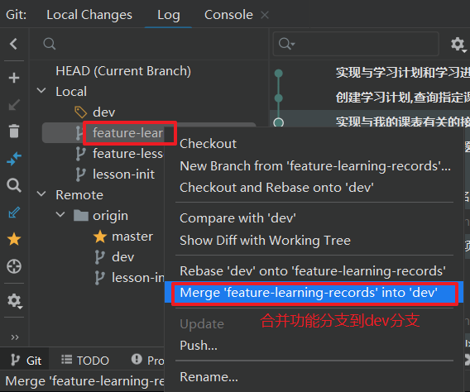The image size is (470, 392).
Task: Select feature-less branch row
Action: click(x=127, y=154)
